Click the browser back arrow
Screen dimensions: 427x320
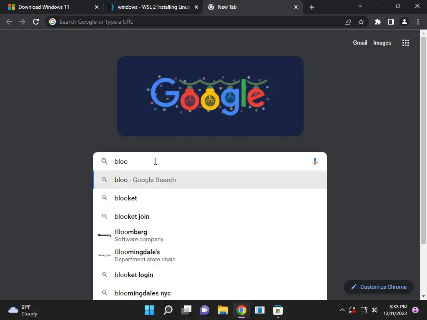point(9,22)
